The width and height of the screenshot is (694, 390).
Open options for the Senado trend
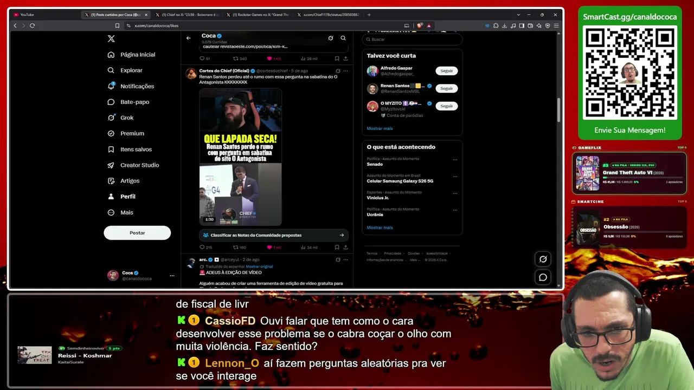(x=455, y=160)
